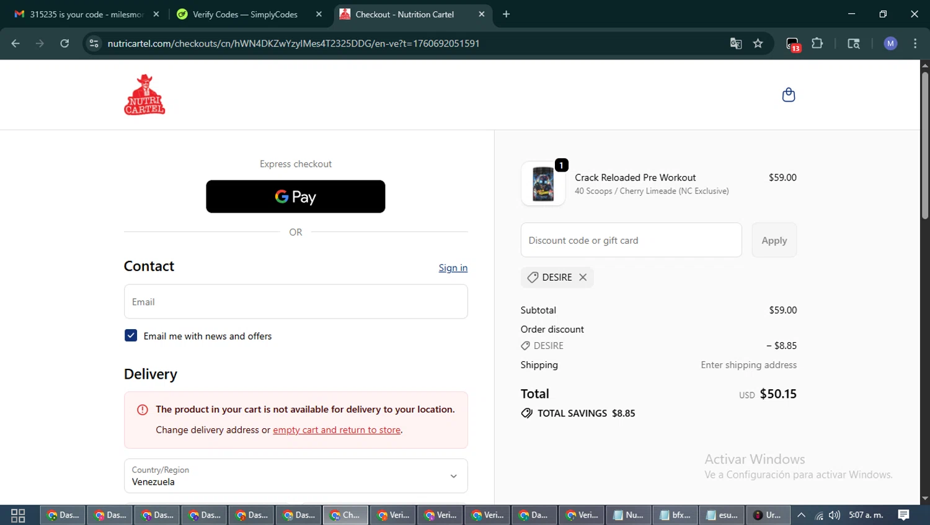This screenshot has height=525, width=930.
Task: Switch to the "Ch..." Chrome taskbar window
Action: point(345,515)
